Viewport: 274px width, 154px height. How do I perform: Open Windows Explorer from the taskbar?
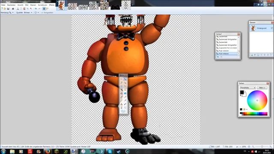(x=12, y=151)
